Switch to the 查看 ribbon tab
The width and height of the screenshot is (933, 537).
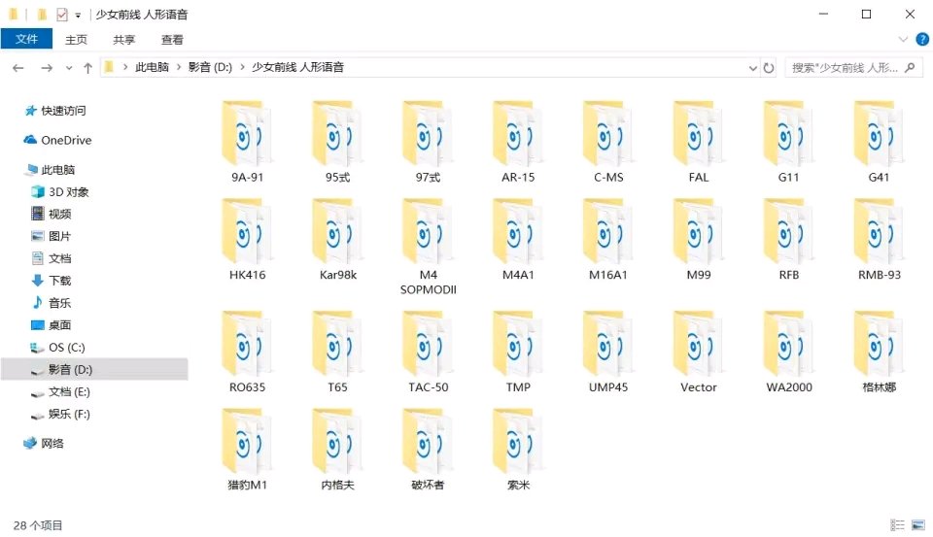[x=172, y=39]
